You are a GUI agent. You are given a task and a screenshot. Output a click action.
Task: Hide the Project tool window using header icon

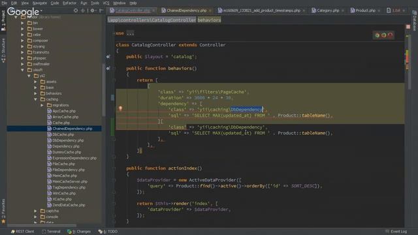101,10
